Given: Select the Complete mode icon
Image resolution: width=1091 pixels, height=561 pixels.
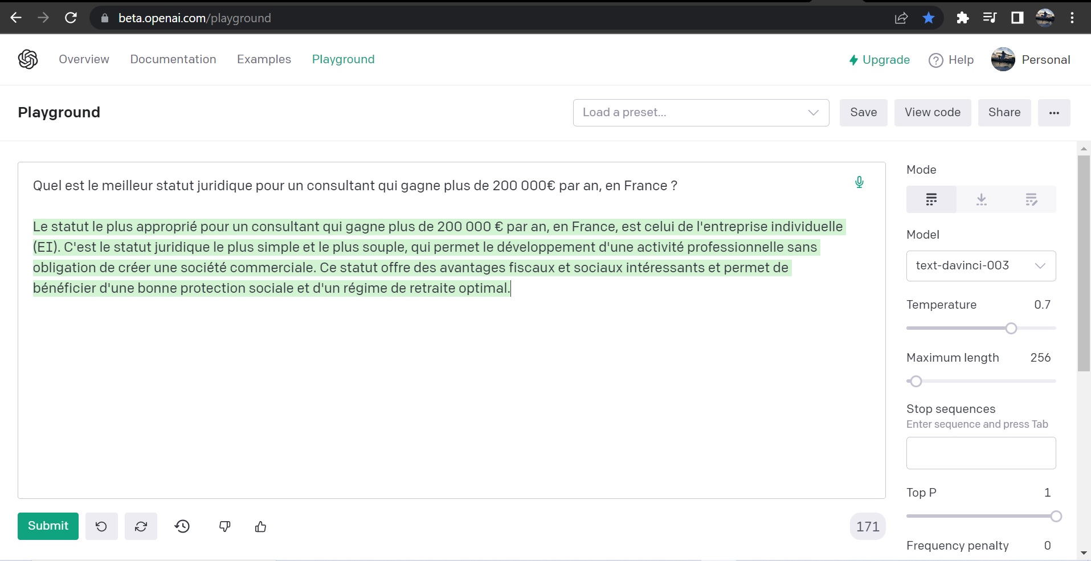Looking at the screenshot, I should pyautogui.click(x=931, y=199).
